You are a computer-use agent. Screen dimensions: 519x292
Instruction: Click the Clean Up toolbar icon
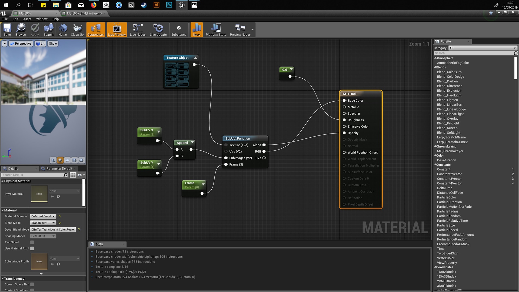pos(77,30)
